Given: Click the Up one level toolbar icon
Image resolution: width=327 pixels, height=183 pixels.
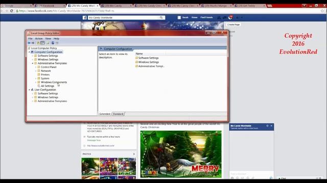Looking at the screenshot, I should coord(38,43).
